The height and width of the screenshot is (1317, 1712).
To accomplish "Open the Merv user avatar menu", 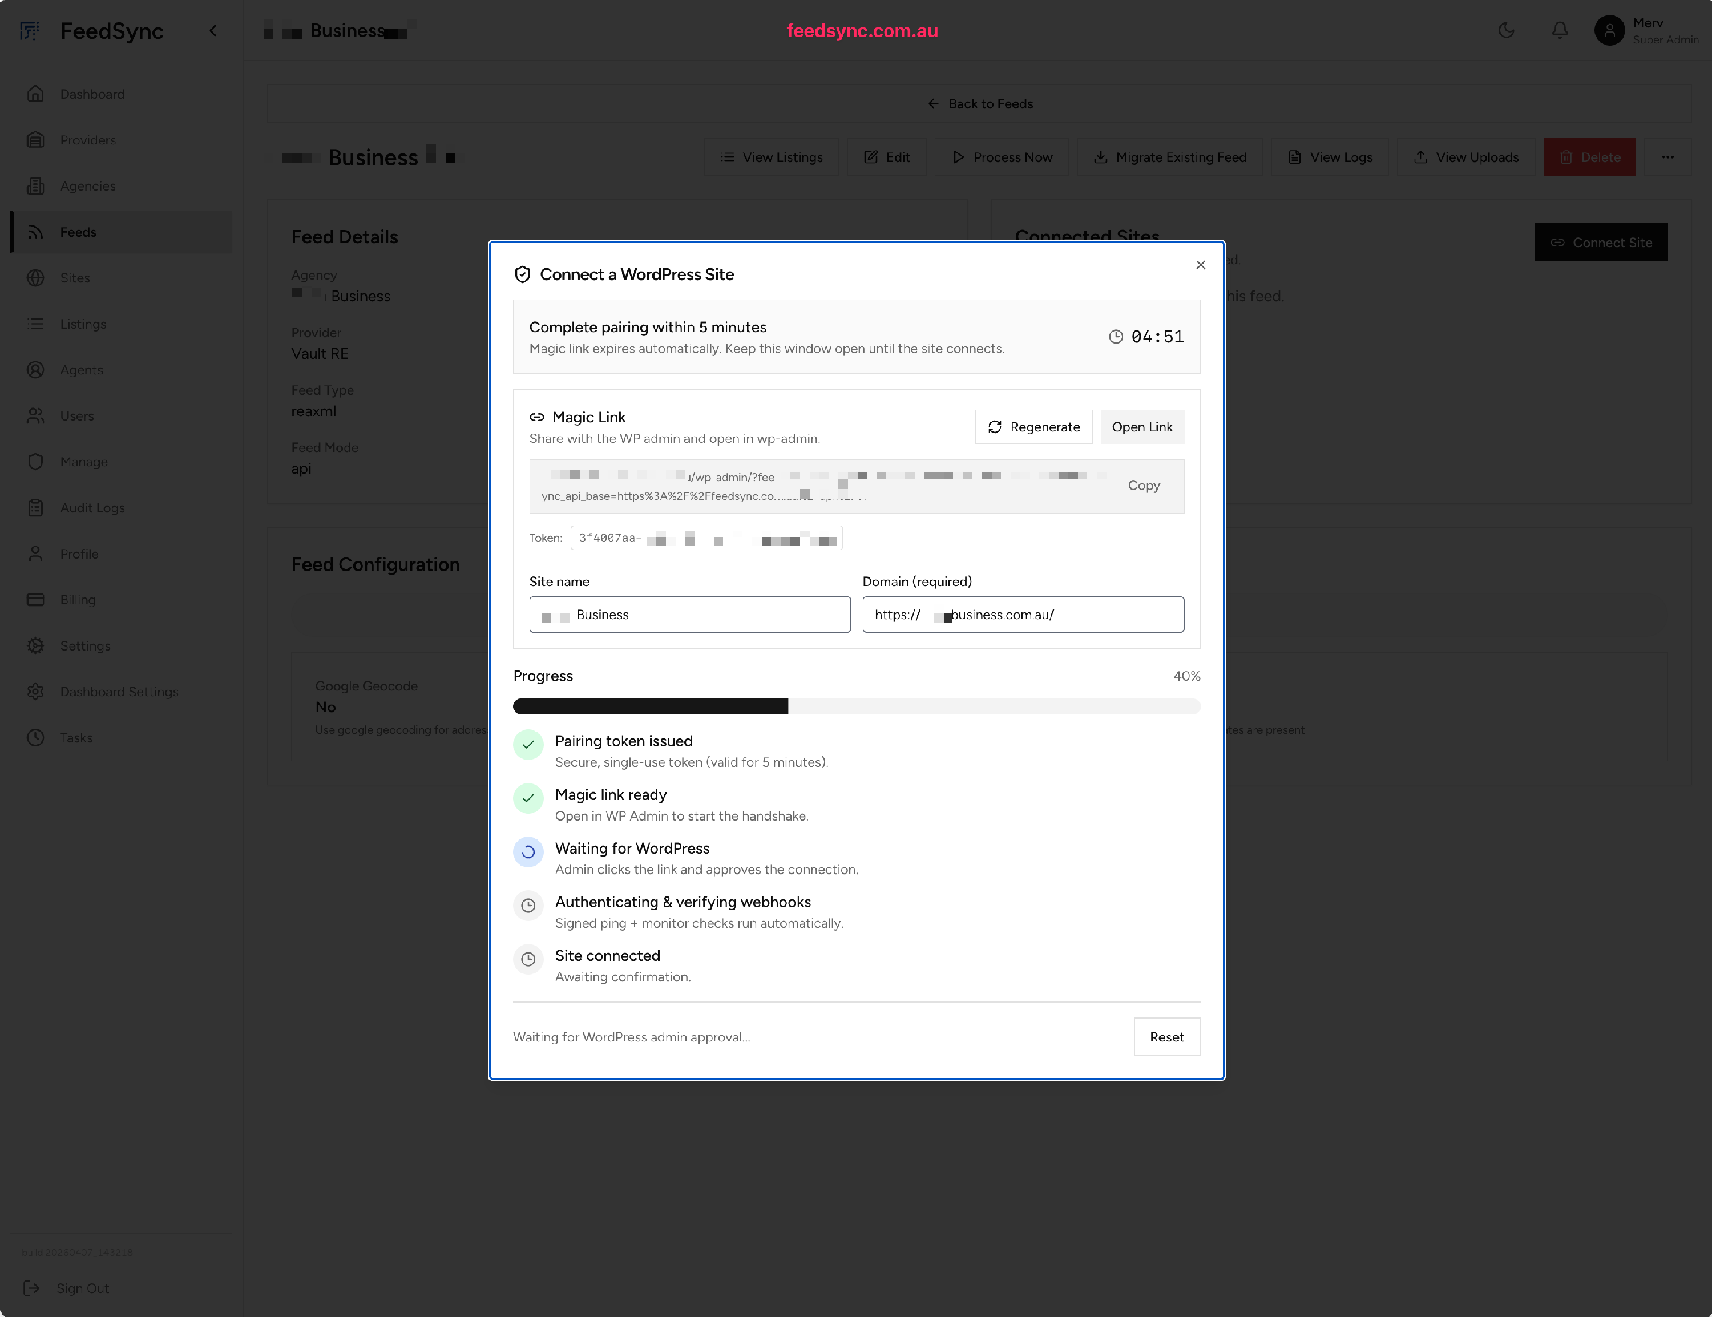I will 1609,31.
